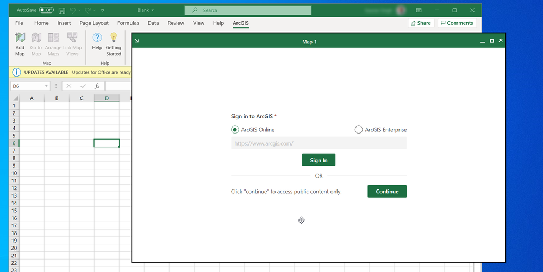Select row 20 header
This screenshot has height=272, width=543.
point(14,248)
